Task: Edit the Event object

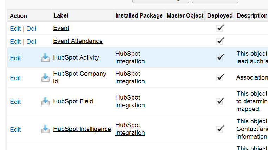Action: [15, 28]
